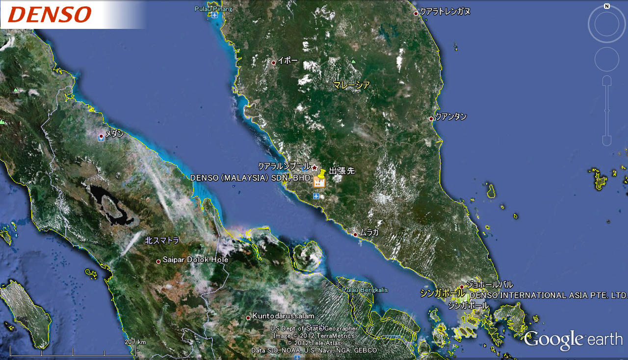
Task: Click the zoom-in end of the zoom slider
Action: 607,81
